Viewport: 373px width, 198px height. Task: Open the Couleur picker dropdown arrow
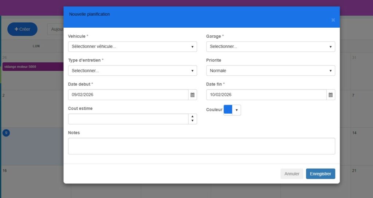pos(236,110)
